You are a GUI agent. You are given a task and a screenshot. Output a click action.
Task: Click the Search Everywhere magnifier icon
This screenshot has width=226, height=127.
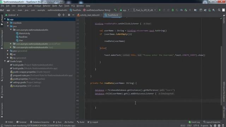(x=219, y=10)
